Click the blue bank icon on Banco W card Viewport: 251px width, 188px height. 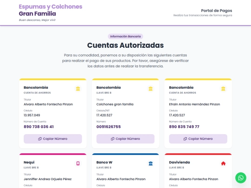[151, 163]
